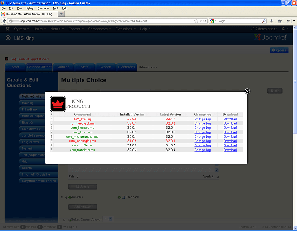
Task: Switch to the Stats tab
Action: coord(84,67)
